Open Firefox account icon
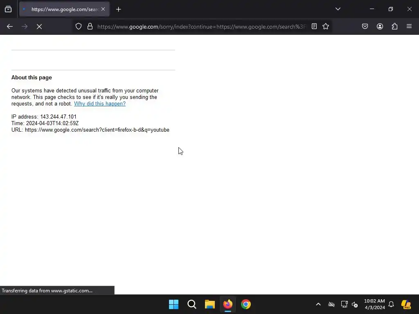The height and width of the screenshot is (314, 419). 380,27
